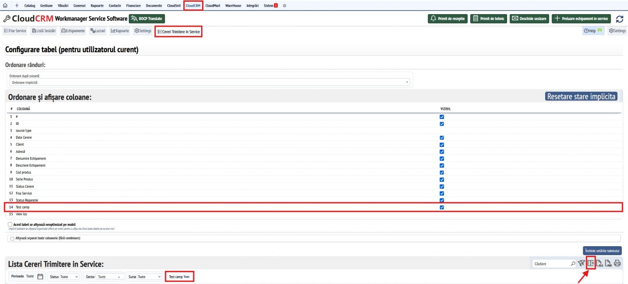Open the Integrări menu
628x284 pixels.
pos(252,5)
